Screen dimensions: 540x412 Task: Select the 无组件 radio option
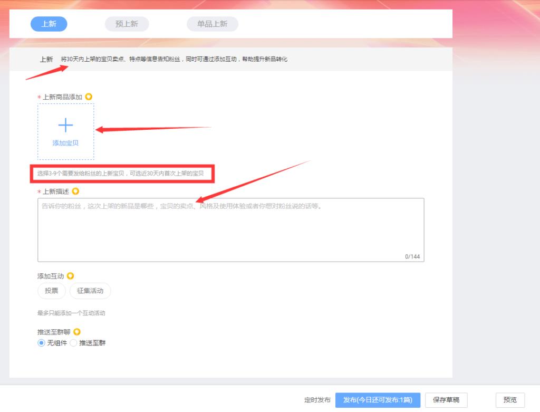pos(41,343)
